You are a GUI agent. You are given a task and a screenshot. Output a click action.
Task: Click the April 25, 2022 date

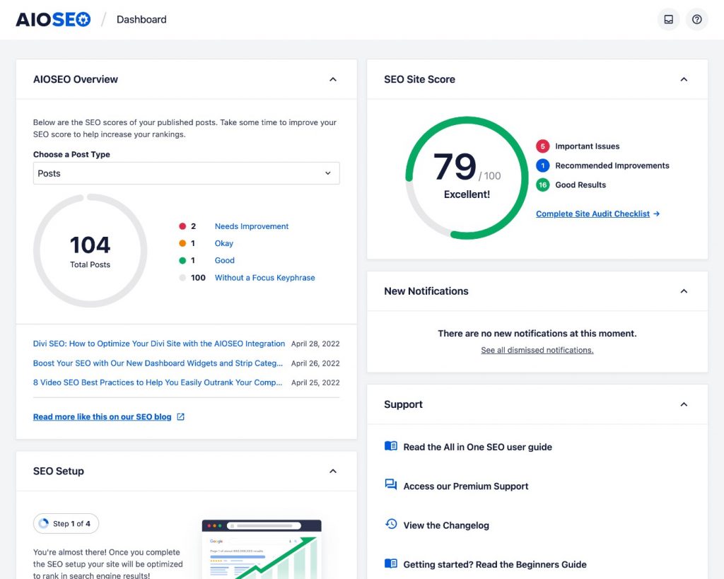(x=315, y=382)
